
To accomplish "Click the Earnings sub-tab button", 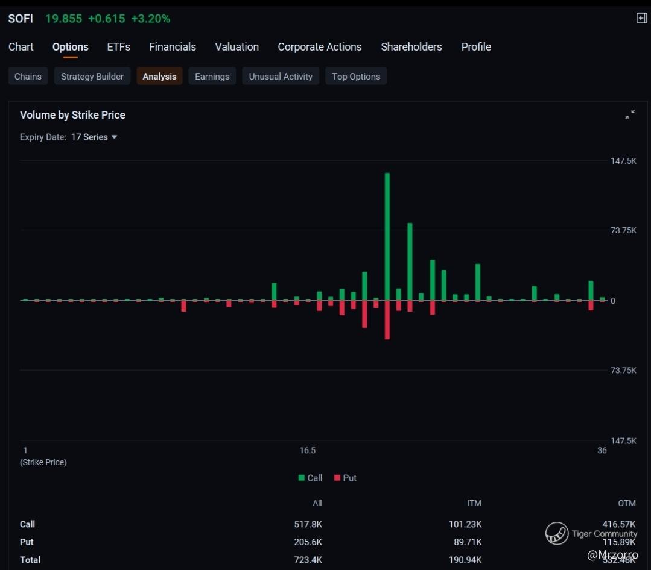I will pyautogui.click(x=212, y=77).
